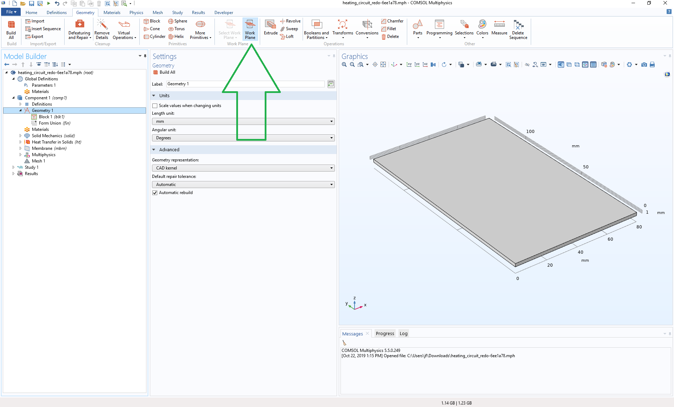Click the Revolve operation icon
Viewport: 674px width, 407px height.
(x=290, y=21)
